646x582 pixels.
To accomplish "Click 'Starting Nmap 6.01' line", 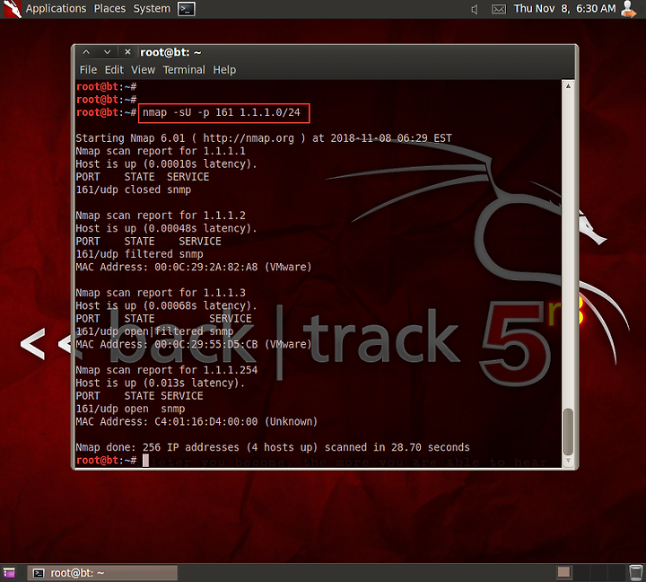I will pos(264,138).
